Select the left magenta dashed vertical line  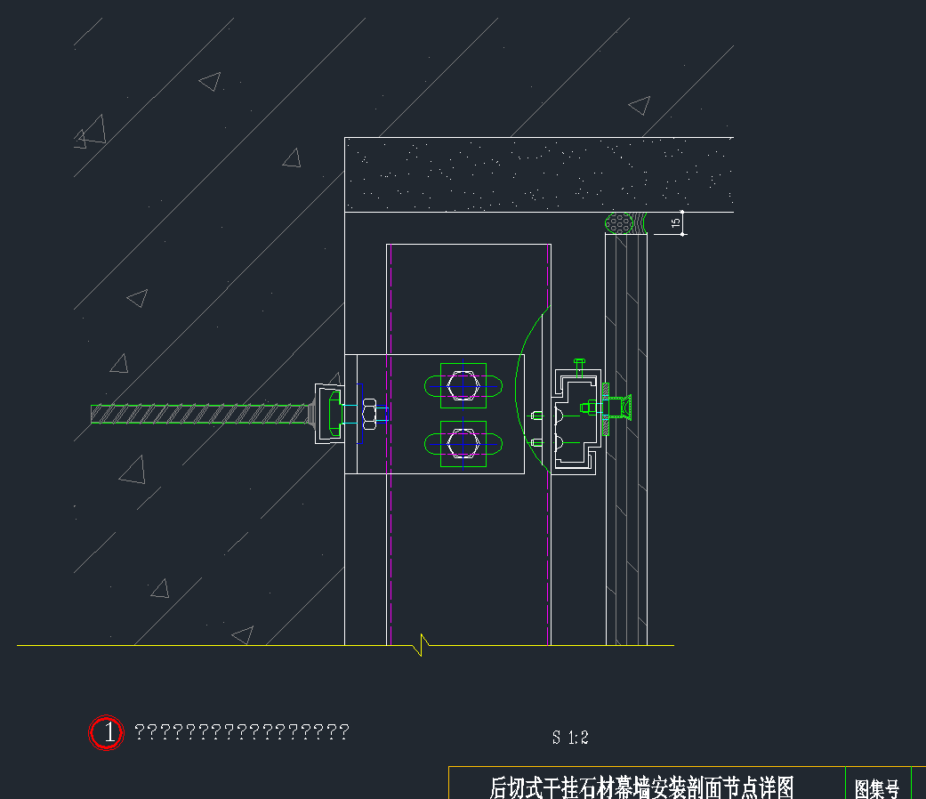click(x=387, y=414)
